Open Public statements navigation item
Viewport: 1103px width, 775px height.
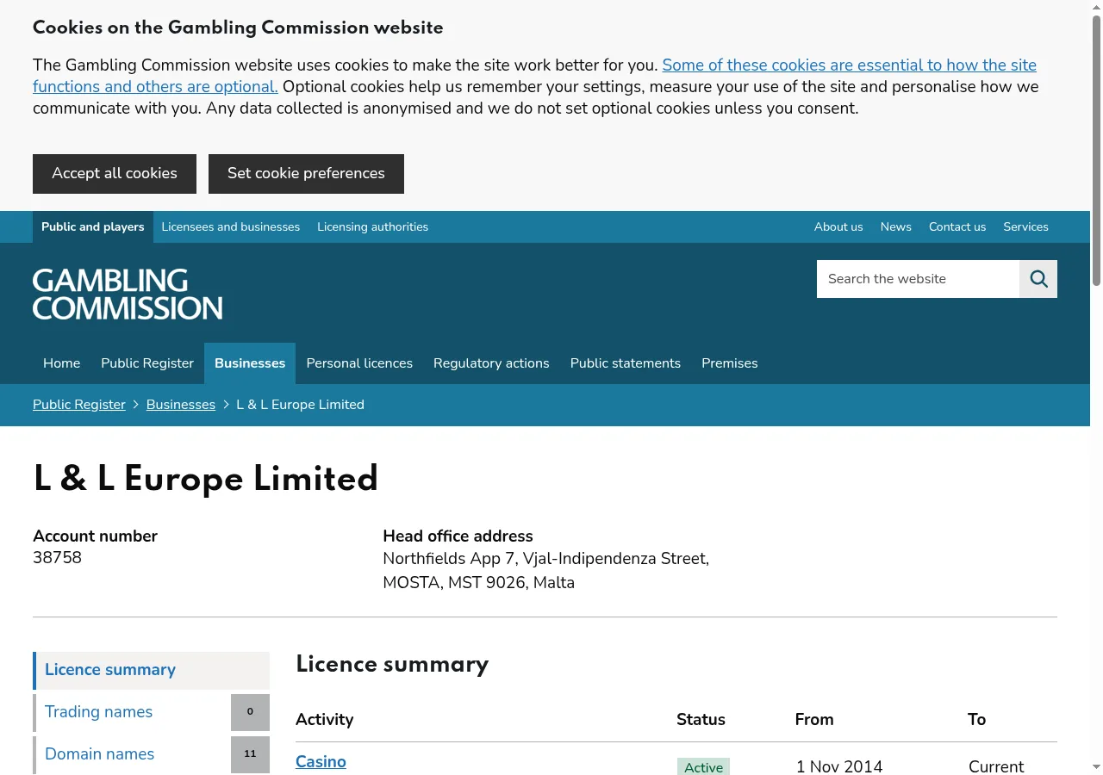pos(626,363)
